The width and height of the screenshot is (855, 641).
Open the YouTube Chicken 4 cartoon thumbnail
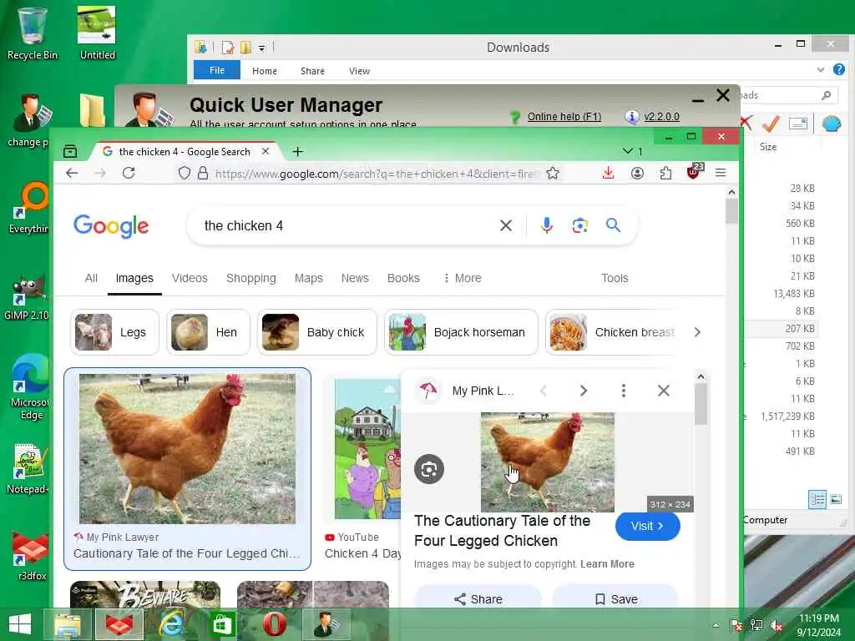(x=367, y=448)
